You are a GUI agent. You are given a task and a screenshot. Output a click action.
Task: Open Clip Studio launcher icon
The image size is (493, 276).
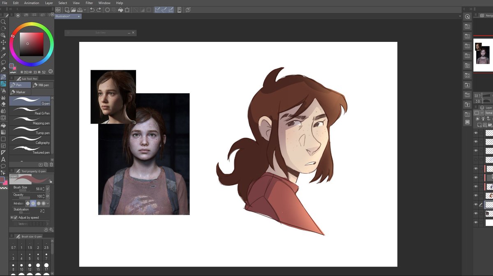coord(58,9)
